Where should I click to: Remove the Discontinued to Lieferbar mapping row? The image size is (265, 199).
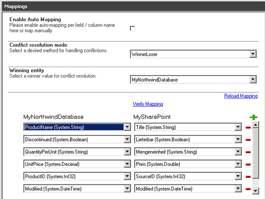pos(248,140)
